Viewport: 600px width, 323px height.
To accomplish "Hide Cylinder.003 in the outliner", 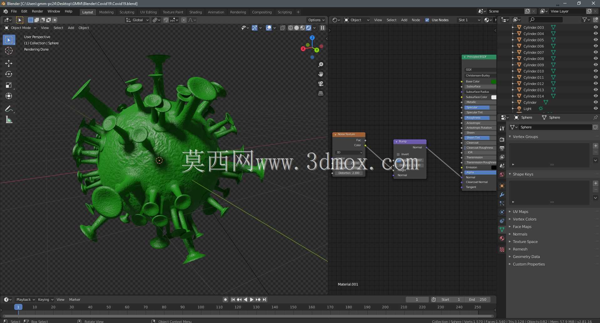I will pos(596,27).
